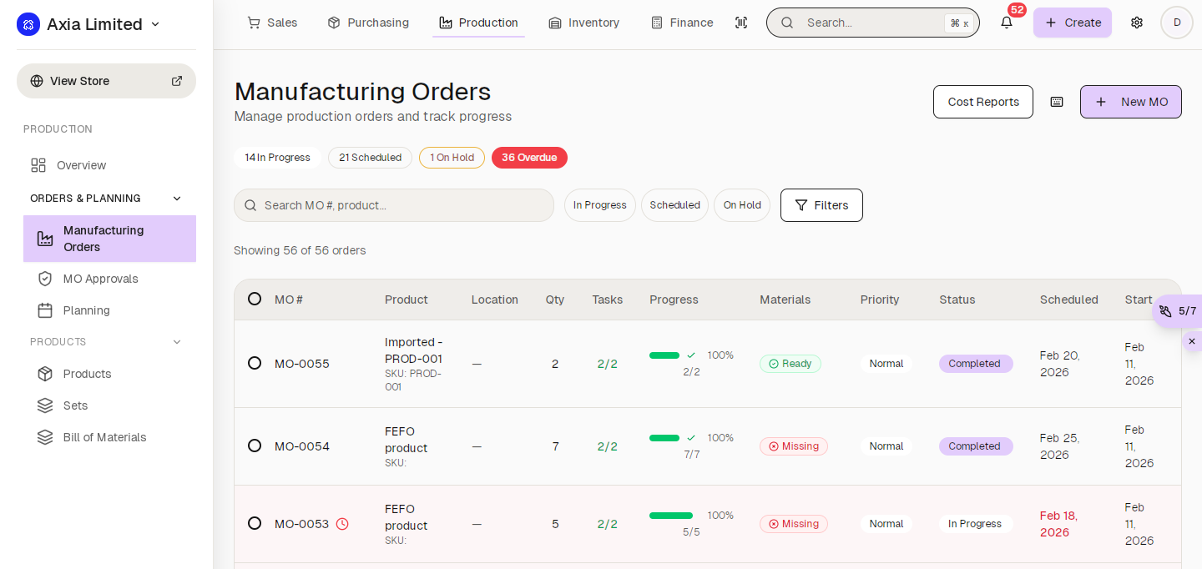Collapse the Products sidebar section
1202x569 pixels.
(176, 342)
